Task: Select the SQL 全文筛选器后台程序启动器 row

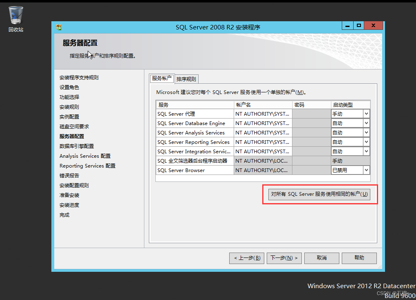Action: [x=195, y=161]
